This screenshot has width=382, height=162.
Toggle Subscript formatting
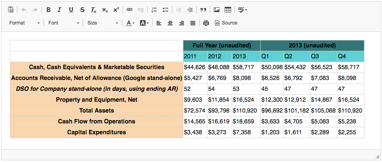[105, 10]
